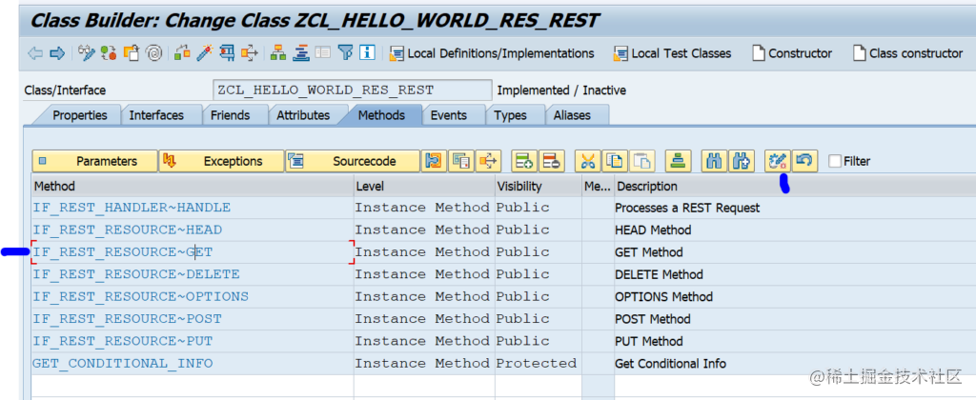This screenshot has height=400, width=976.
Task: Open Where-Used List in the top toolbar
Action: [249, 53]
